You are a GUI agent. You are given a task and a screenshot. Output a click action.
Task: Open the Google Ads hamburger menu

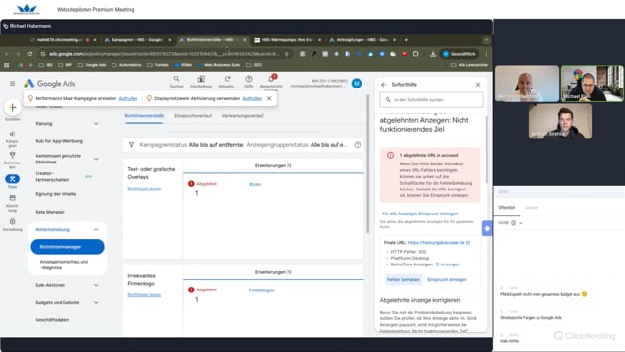point(12,84)
